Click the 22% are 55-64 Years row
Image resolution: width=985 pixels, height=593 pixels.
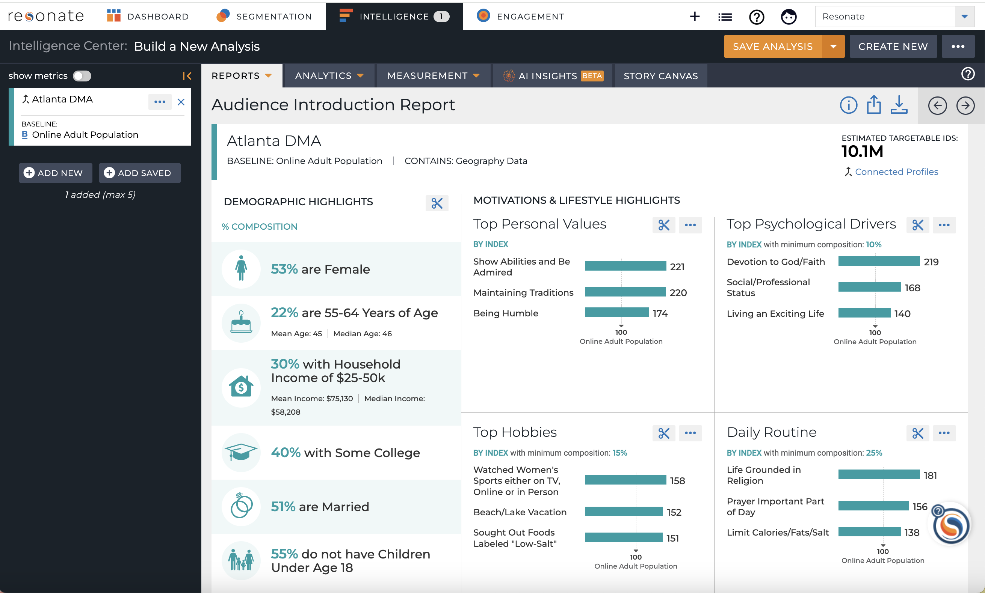click(x=336, y=323)
